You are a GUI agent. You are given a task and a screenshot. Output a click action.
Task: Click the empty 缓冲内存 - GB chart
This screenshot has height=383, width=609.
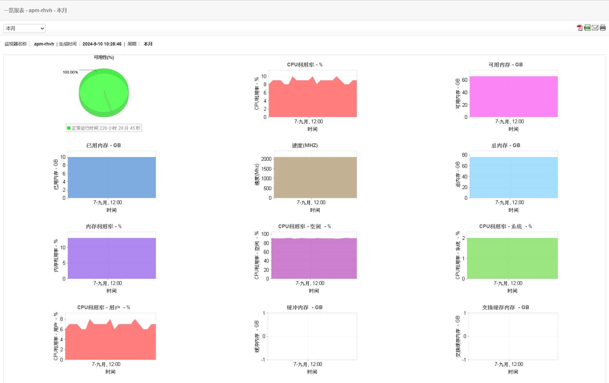coord(312,336)
